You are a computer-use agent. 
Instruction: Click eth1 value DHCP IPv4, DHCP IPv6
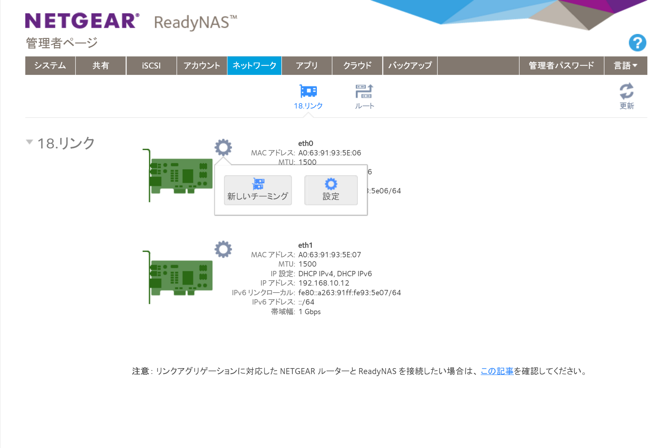click(x=335, y=274)
